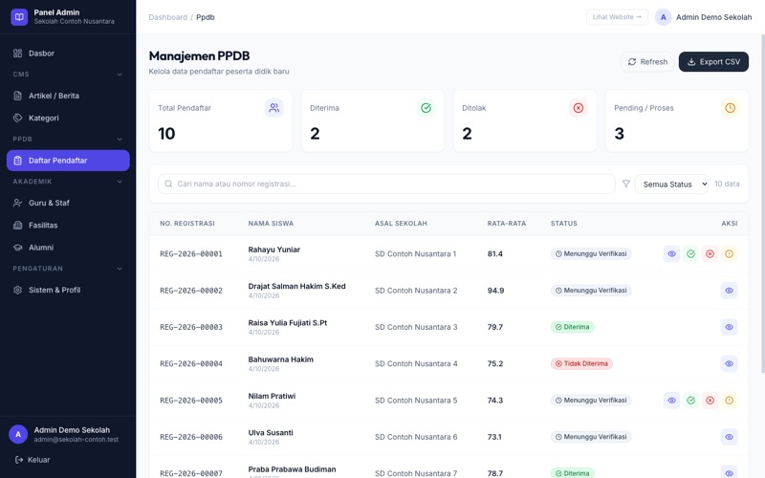
Task: Click the Diterima green checkmark icon
Action: coord(426,108)
